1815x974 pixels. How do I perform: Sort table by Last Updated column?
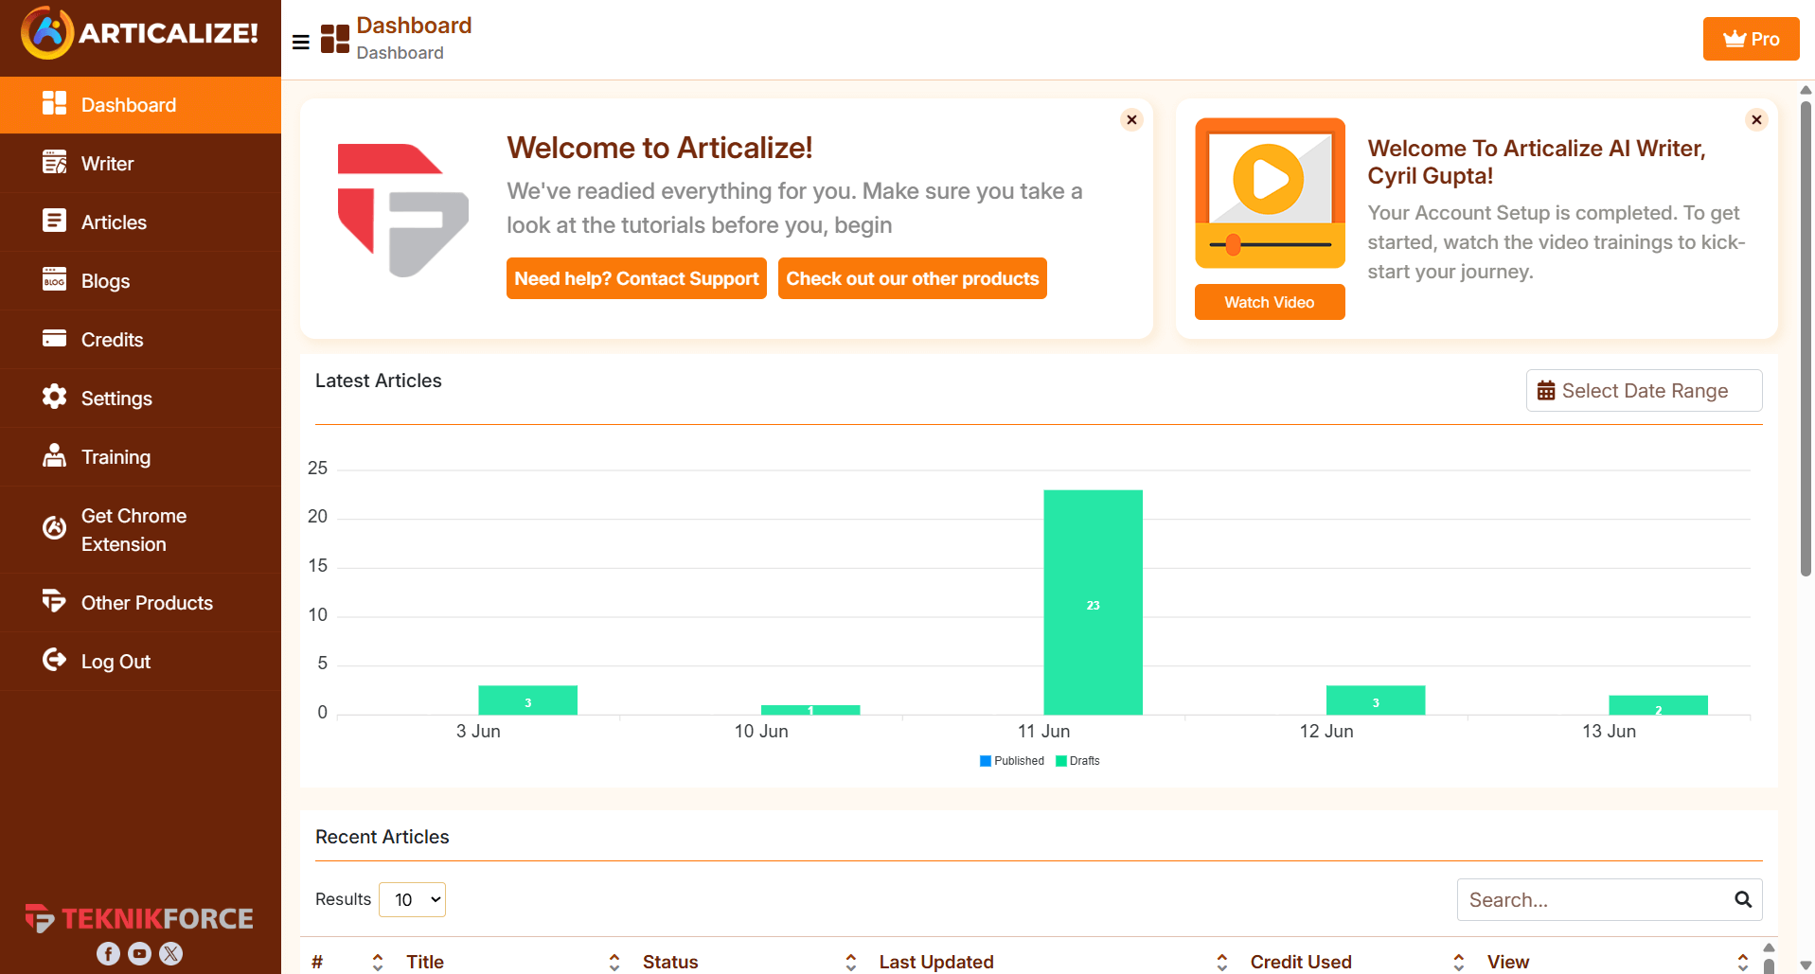935,962
